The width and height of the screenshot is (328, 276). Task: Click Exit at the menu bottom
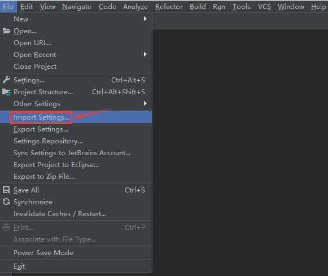[76, 266]
